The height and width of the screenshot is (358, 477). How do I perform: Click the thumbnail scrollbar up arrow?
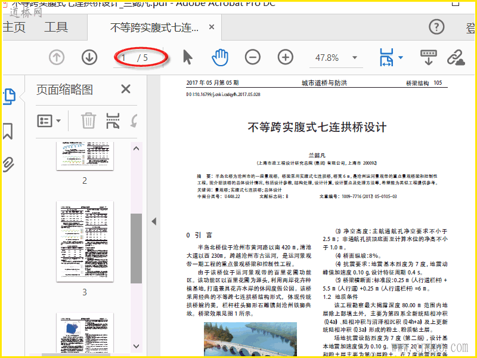pos(137,149)
